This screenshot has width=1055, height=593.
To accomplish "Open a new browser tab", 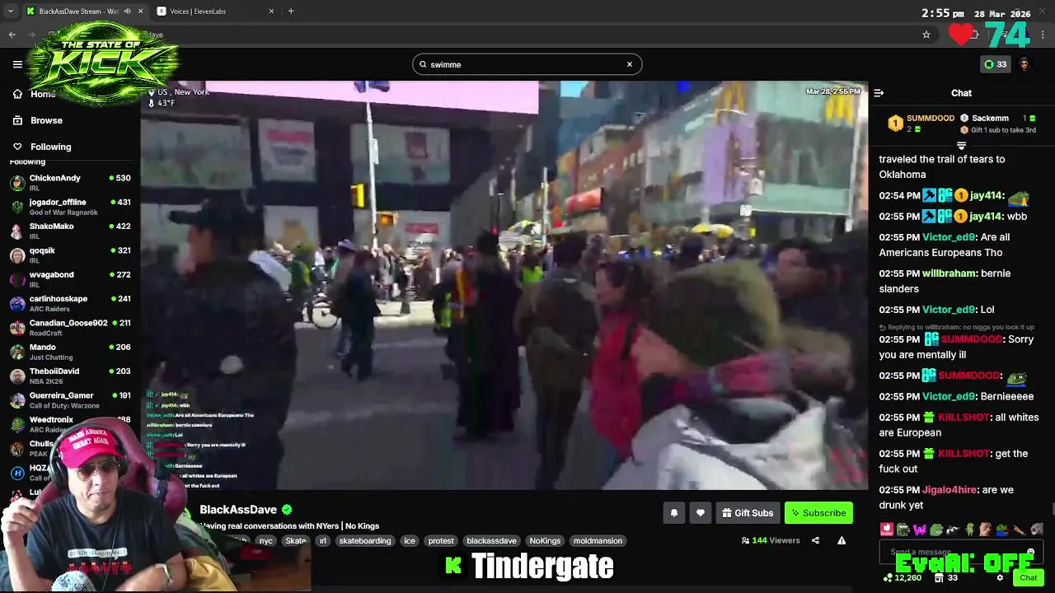I will [x=291, y=12].
